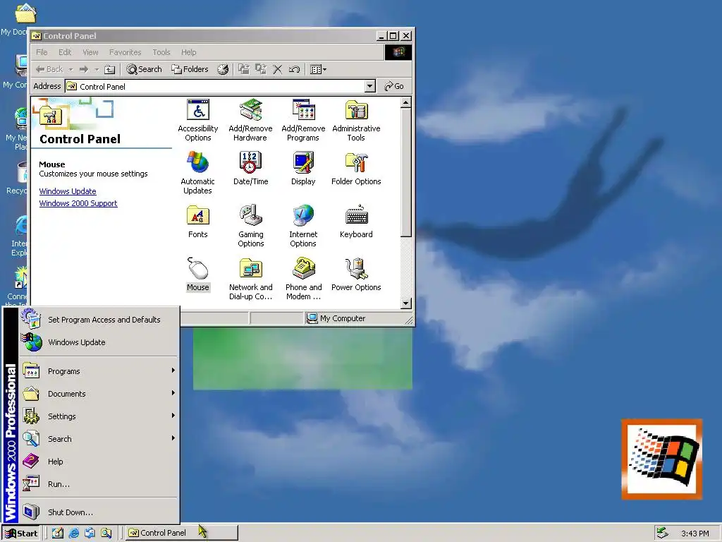Click the Go button
This screenshot has height=542, width=722.
point(395,86)
